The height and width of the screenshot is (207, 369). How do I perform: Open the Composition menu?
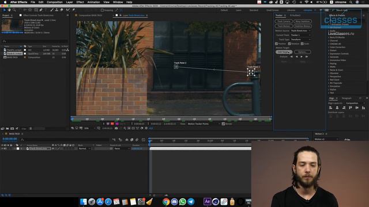pyautogui.click(x=55, y=2)
